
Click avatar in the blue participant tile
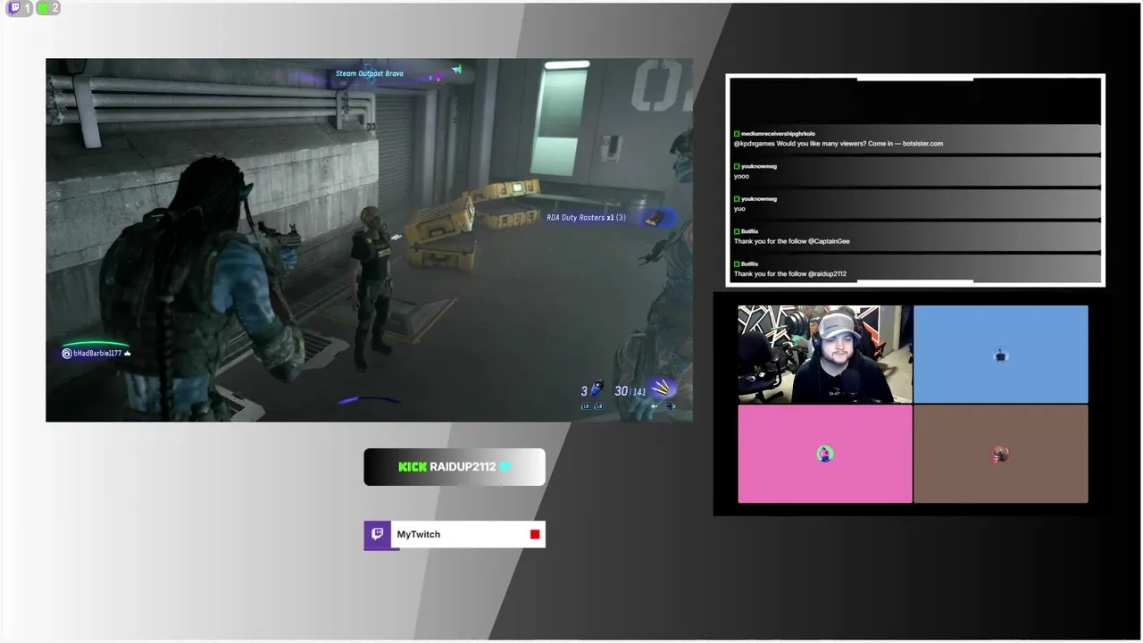point(1000,355)
